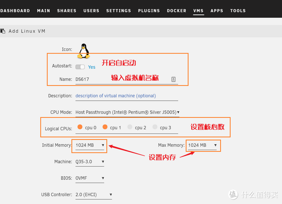Click the Linux penguin icon
The width and height of the screenshot is (282, 204).
(84, 51)
